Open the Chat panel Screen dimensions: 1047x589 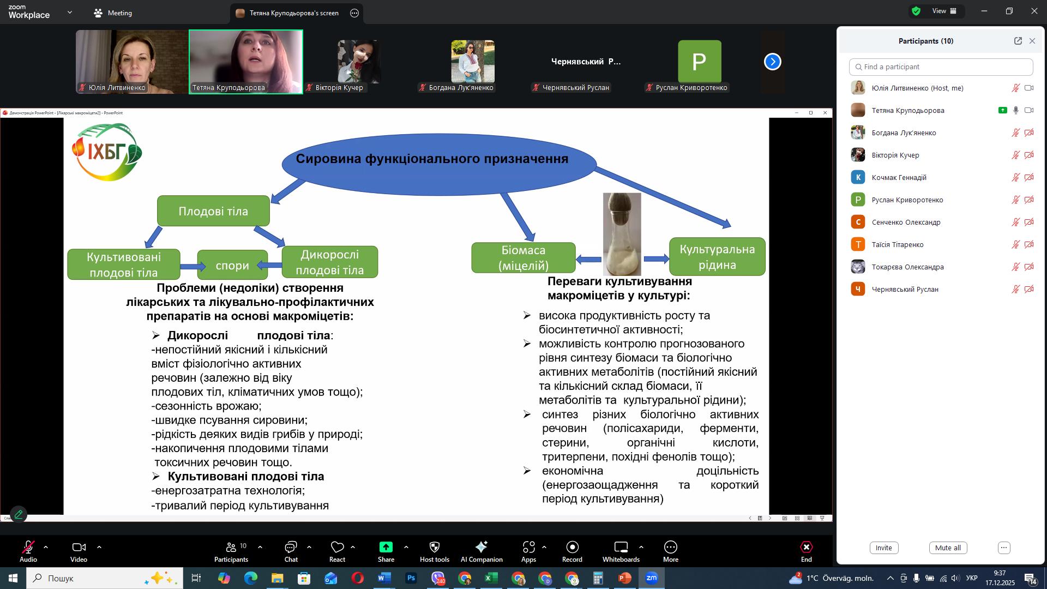(291, 547)
